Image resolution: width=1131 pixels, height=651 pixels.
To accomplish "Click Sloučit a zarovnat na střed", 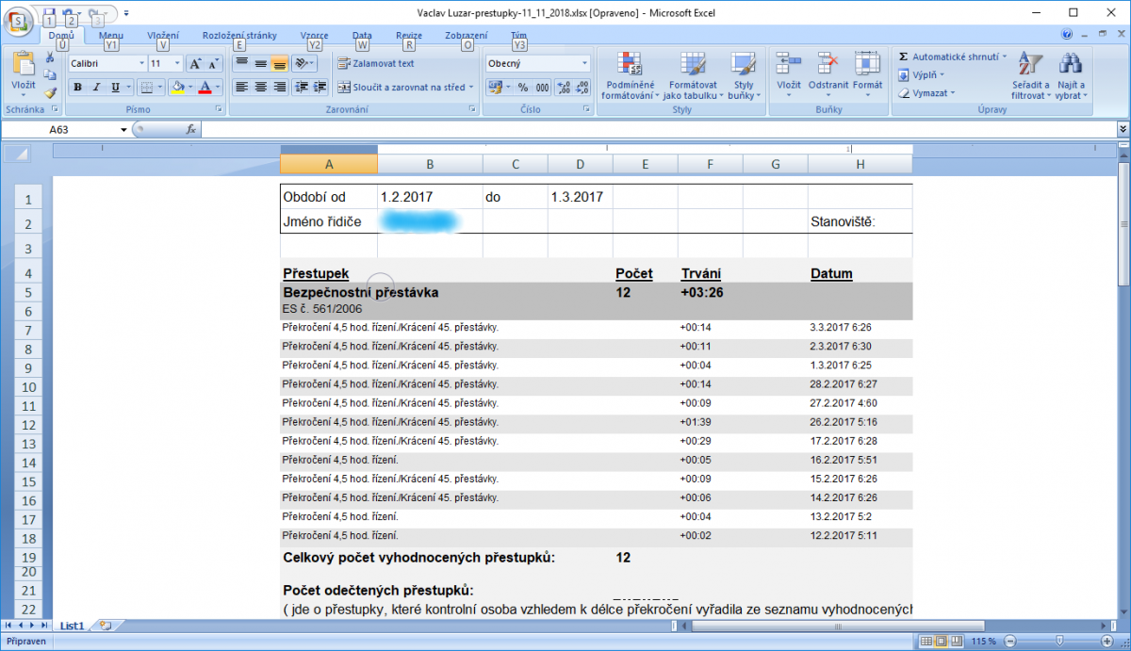I will point(401,87).
